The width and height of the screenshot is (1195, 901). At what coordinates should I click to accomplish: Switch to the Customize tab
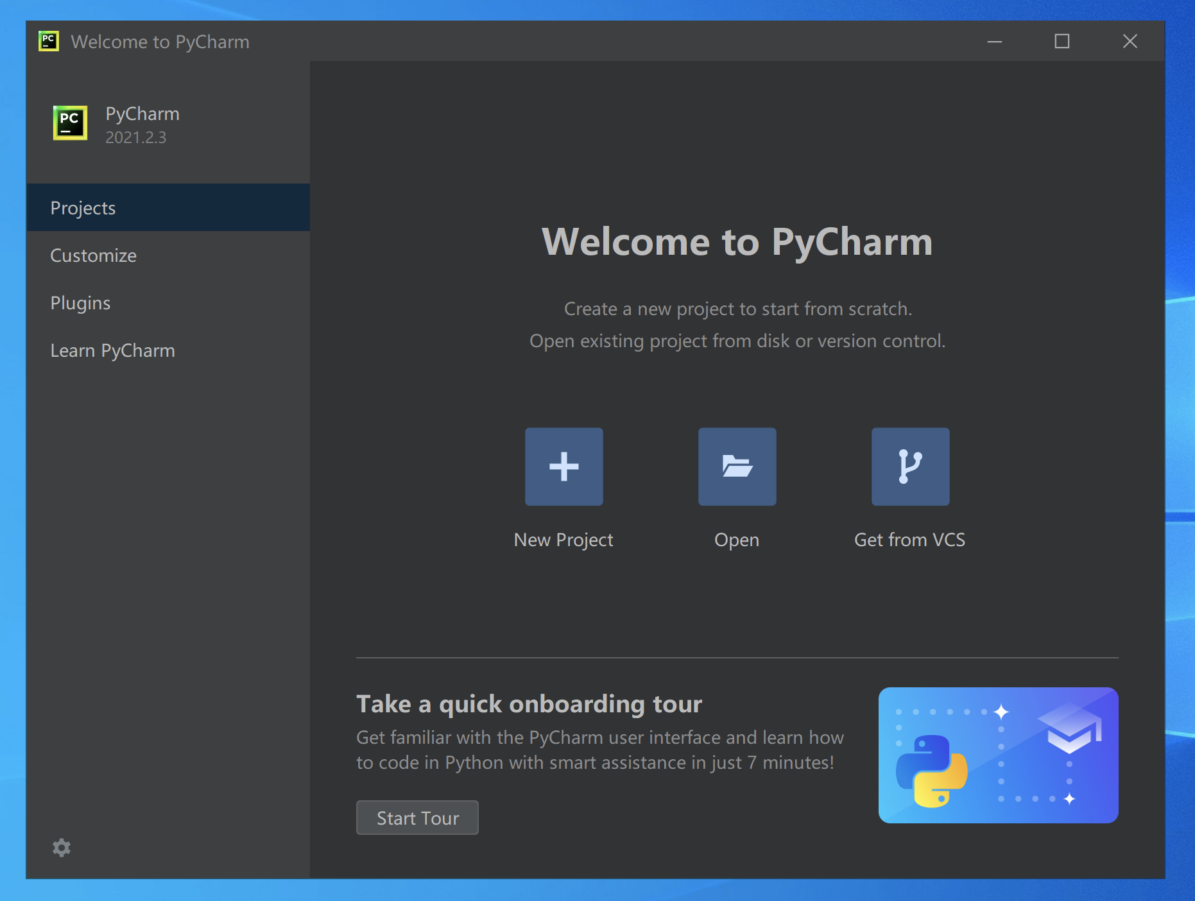(x=168, y=255)
